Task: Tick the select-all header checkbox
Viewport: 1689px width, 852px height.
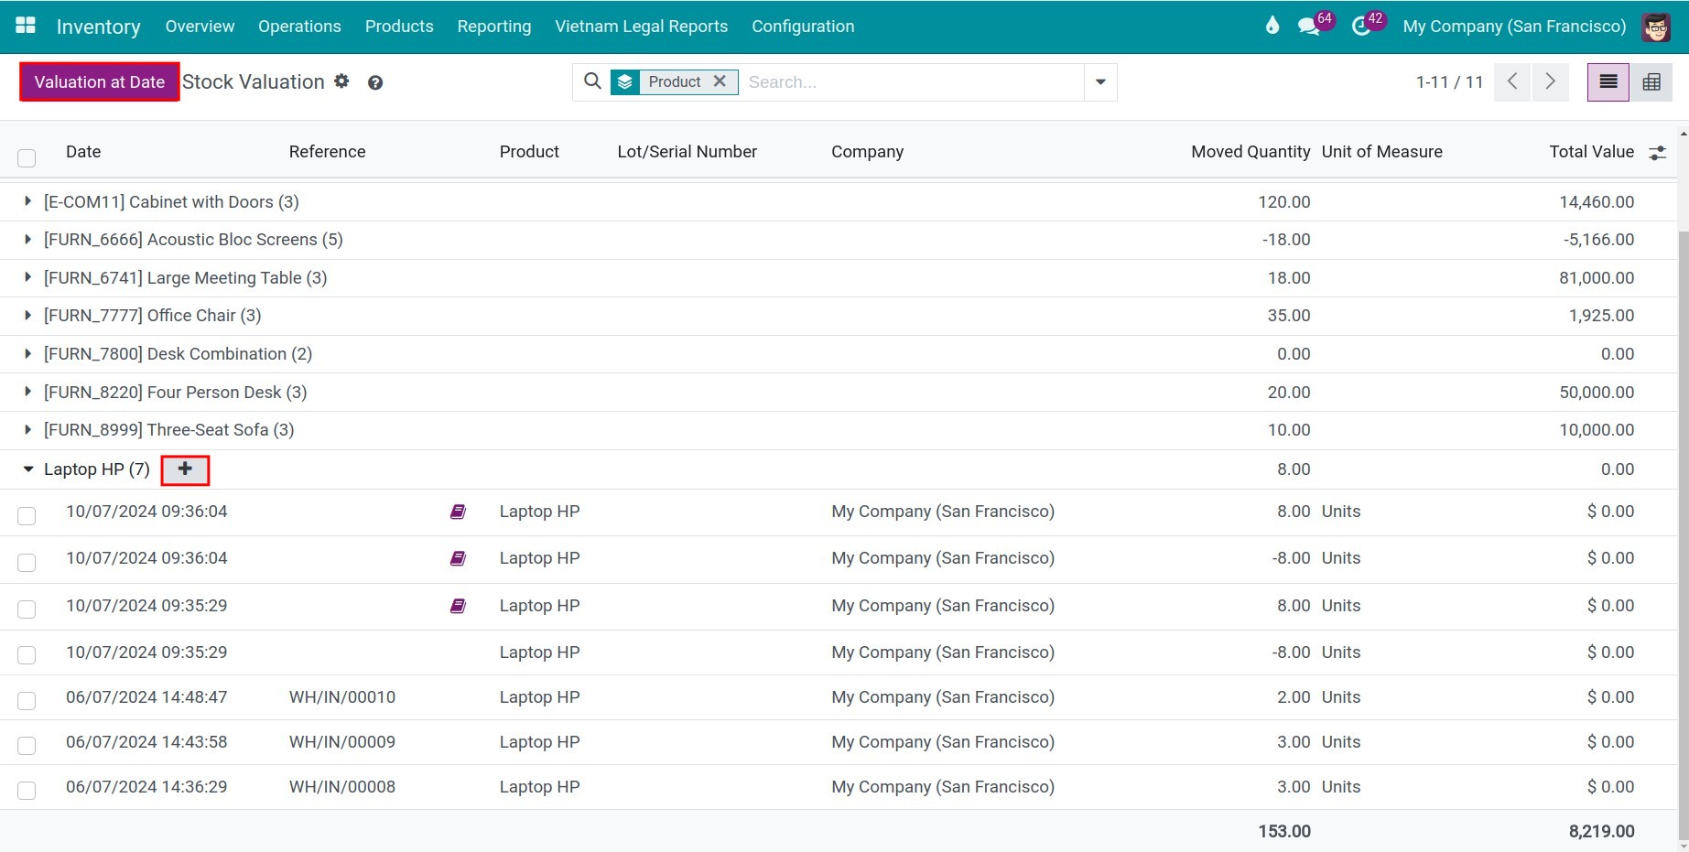Action: 27,157
